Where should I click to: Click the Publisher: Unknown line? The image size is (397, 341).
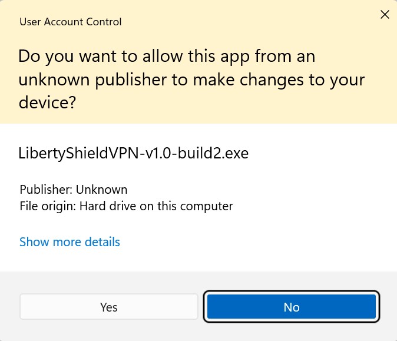pyautogui.click(x=74, y=190)
